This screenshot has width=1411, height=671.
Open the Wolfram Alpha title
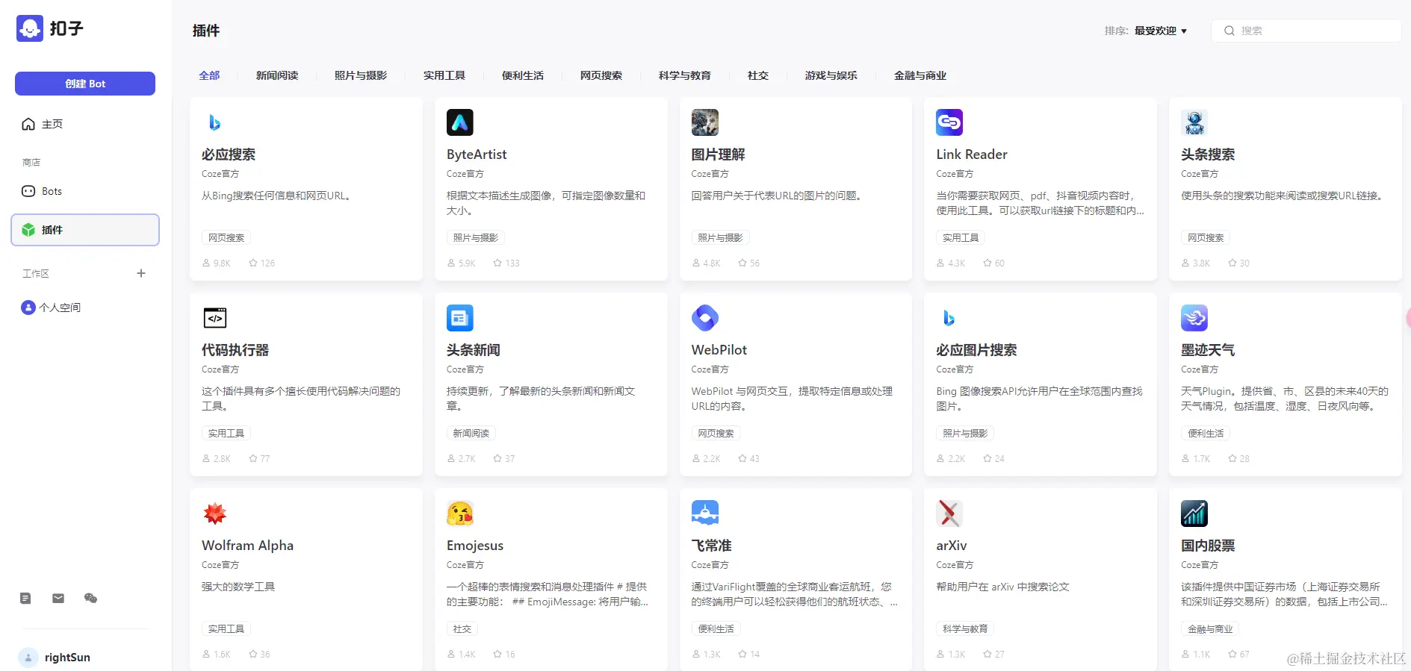247,546
